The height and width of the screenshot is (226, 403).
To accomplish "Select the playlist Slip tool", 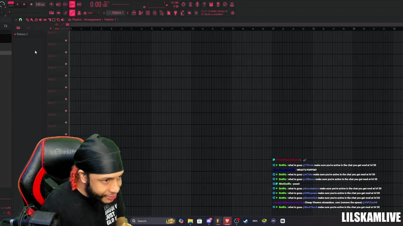I will click(x=45, y=19).
